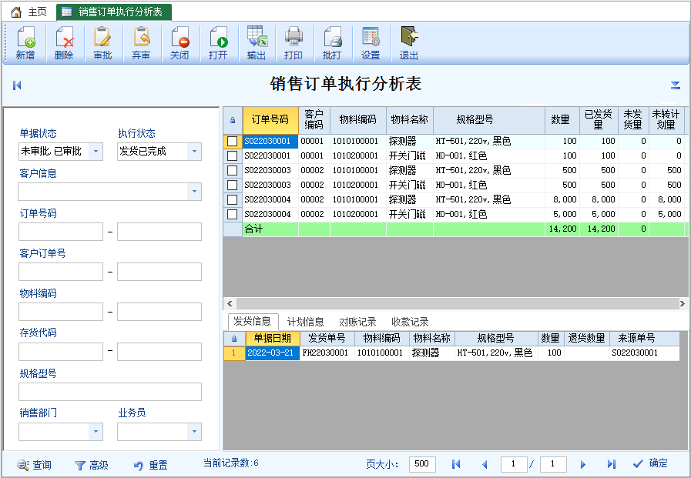Click the lock icon in shipment grid header
This screenshot has height=478, width=691.
click(234, 339)
